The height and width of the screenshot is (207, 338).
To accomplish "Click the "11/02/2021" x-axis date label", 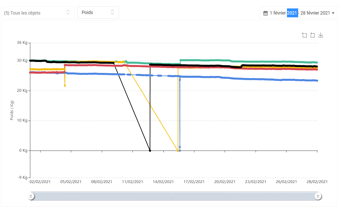I will 132,182.
